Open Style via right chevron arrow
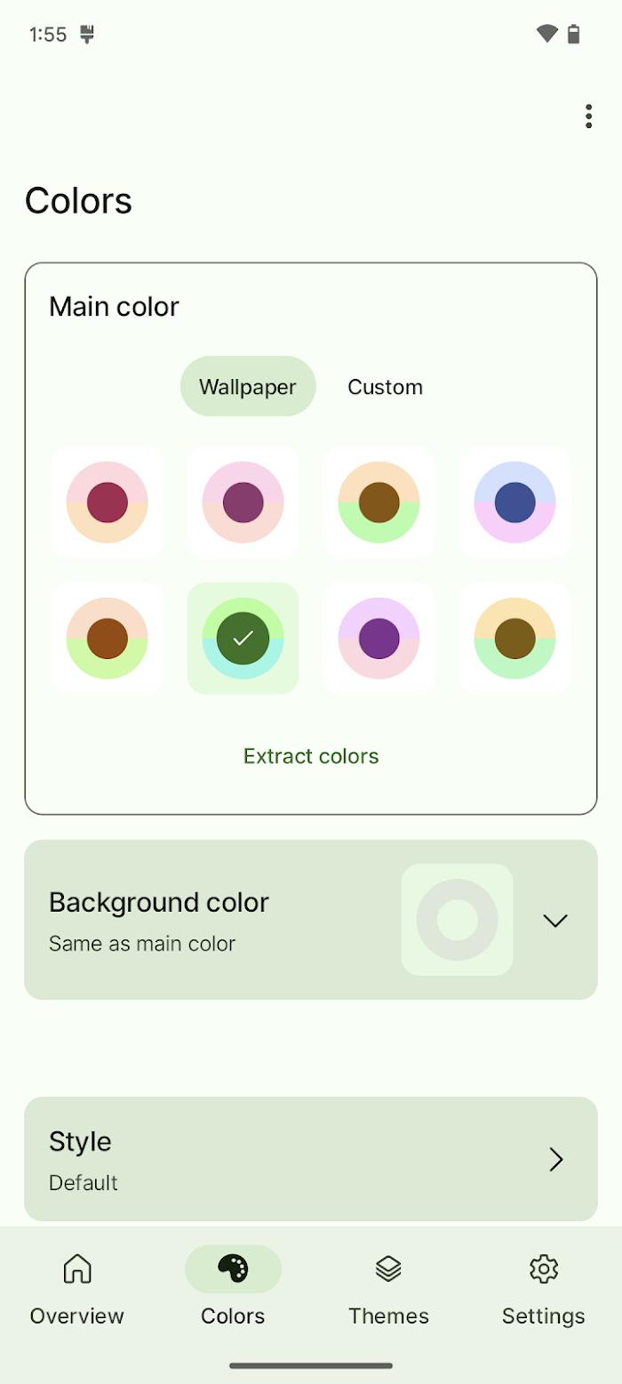Screen dimensions: 622x1384 click(556, 1159)
